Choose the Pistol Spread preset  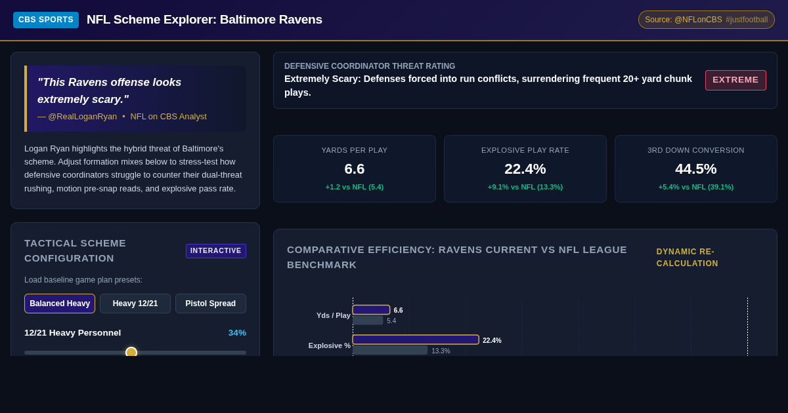click(211, 304)
